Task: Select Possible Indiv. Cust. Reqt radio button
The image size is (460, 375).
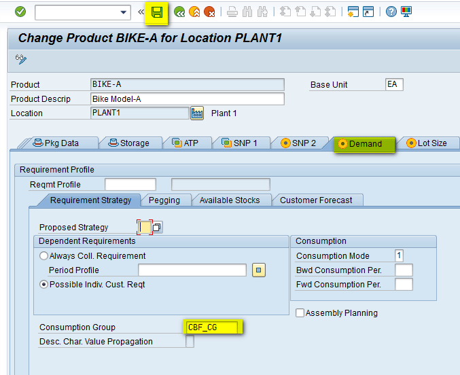Action: (x=44, y=285)
